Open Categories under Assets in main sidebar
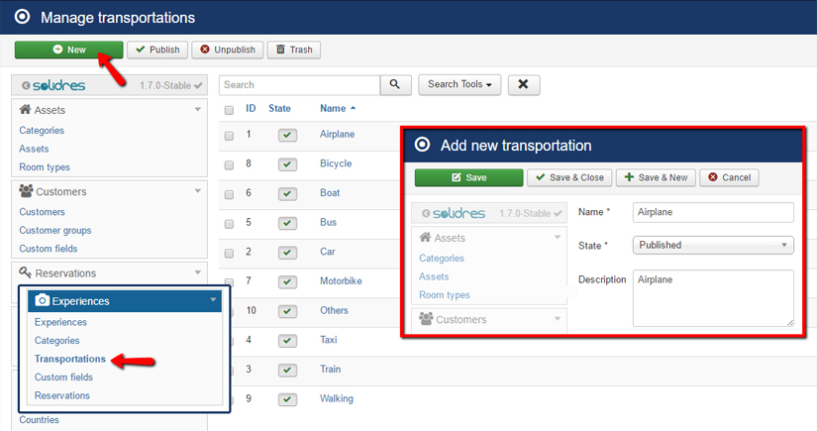Viewport: 817px width, 431px height. 42,130
